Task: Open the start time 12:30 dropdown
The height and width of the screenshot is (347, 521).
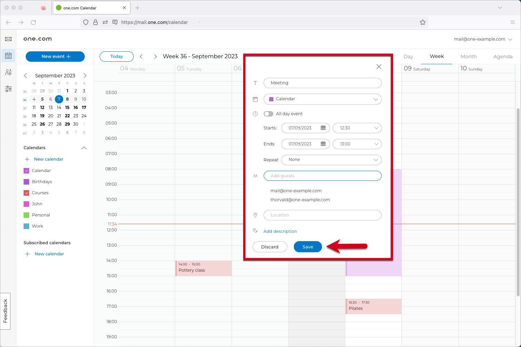Action: [357, 128]
